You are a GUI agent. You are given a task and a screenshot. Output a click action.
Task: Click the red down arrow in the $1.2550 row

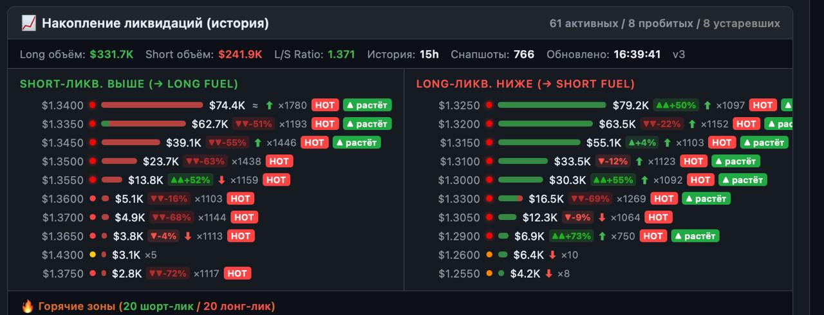(549, 273)
